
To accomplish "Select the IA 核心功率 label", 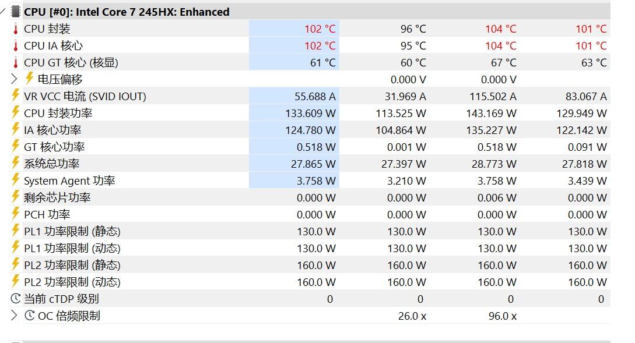I will pos(52,130).
